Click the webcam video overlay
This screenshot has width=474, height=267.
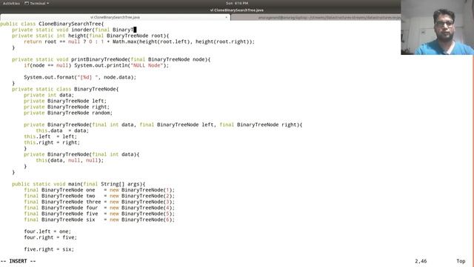click(x=437, y=27)
